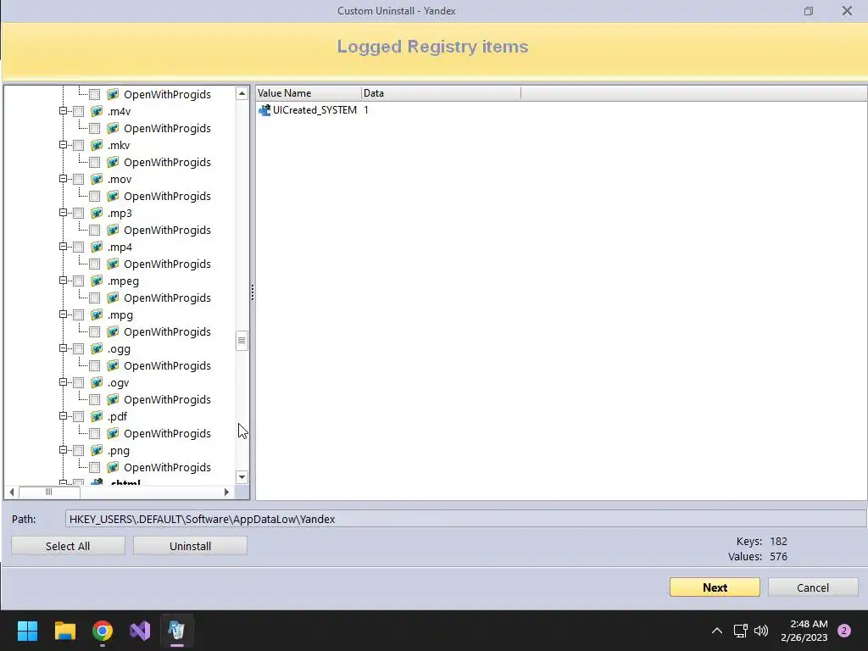Click the UICreated_SYSTEM value icon
Screen dimensions: 868x651
[x=264, y=110]
